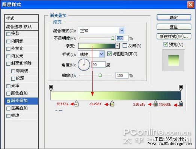Viewport: 196px width, 149px height.
Task: Select the left opacity stop marker
Action: [x=51, y=88]
